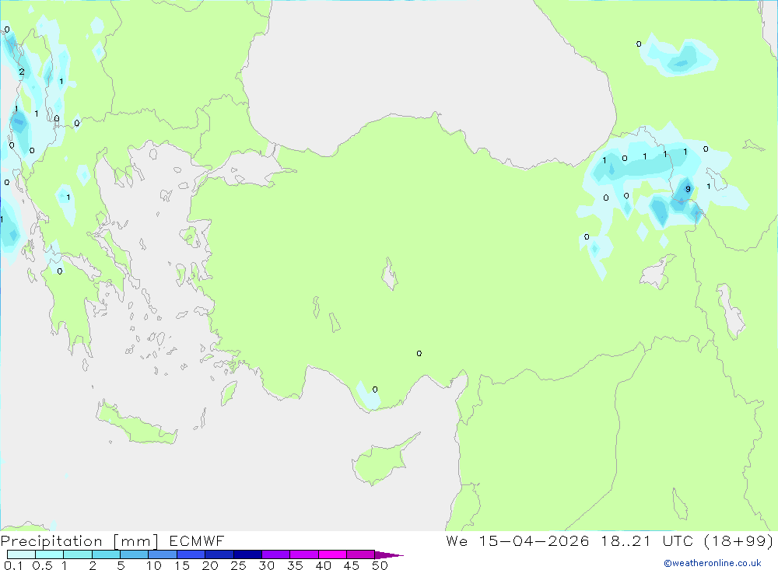Viewport: 778px width, 570px height.
Task: Pick the 15–20 mm blue legend swatch
Action: coord(191,554)
